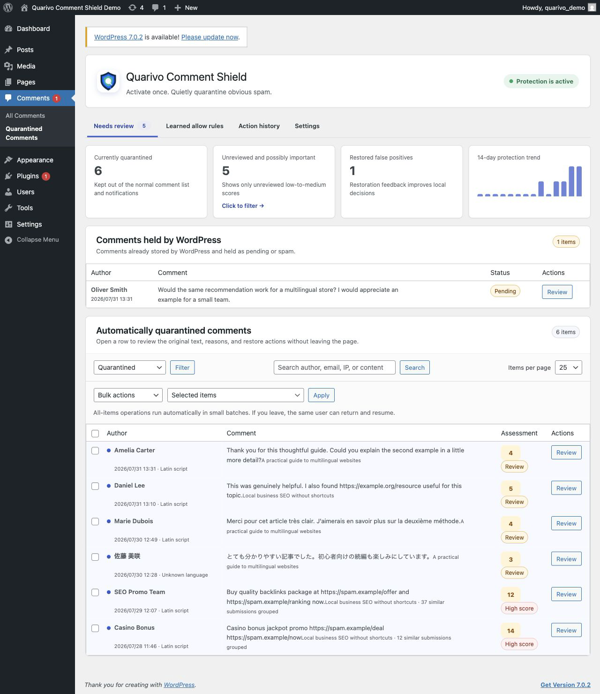Viewport: 600px width, 694px height.
Task: Click the Get Version 7.0.2 link
Action: [565, 685]
